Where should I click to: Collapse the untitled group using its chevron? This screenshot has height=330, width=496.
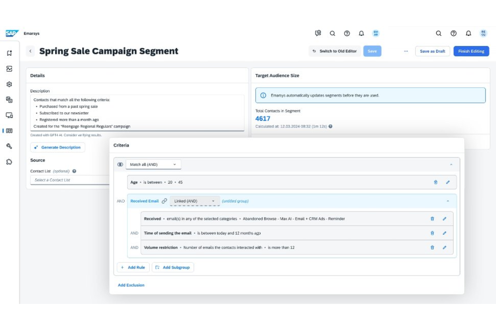pyautogui.click(x=448, y=201)
